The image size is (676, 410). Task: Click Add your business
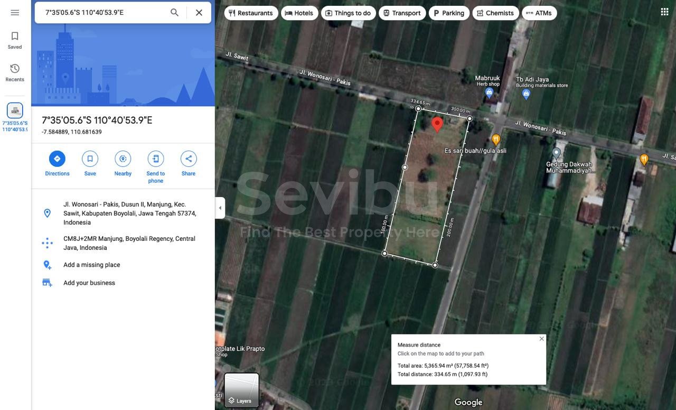[x=89, y=283]
